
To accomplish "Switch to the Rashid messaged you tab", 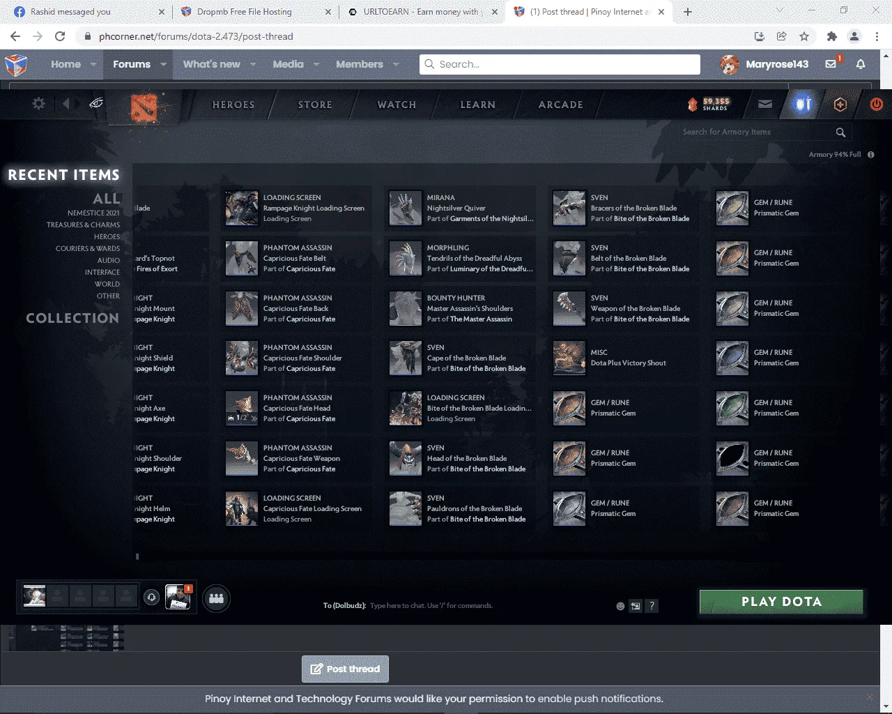I will pos(88,12).
